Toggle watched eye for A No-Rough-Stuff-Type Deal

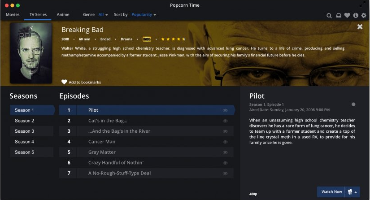pyautogui.click(x=225, y=174)
